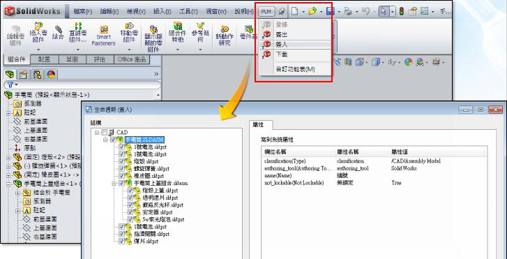This screenshot has width=507, height=259.
Task: Switch to the 配置 tab
Action: click(45, 59)
